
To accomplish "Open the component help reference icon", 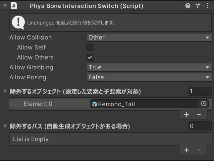I will 188,6.
